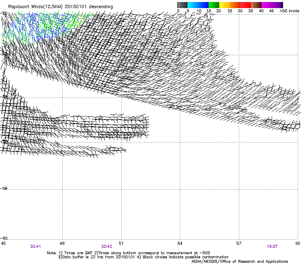301x264 pixels.
Task: Click the blue 10-15 knots legend color
Action: 203,5
